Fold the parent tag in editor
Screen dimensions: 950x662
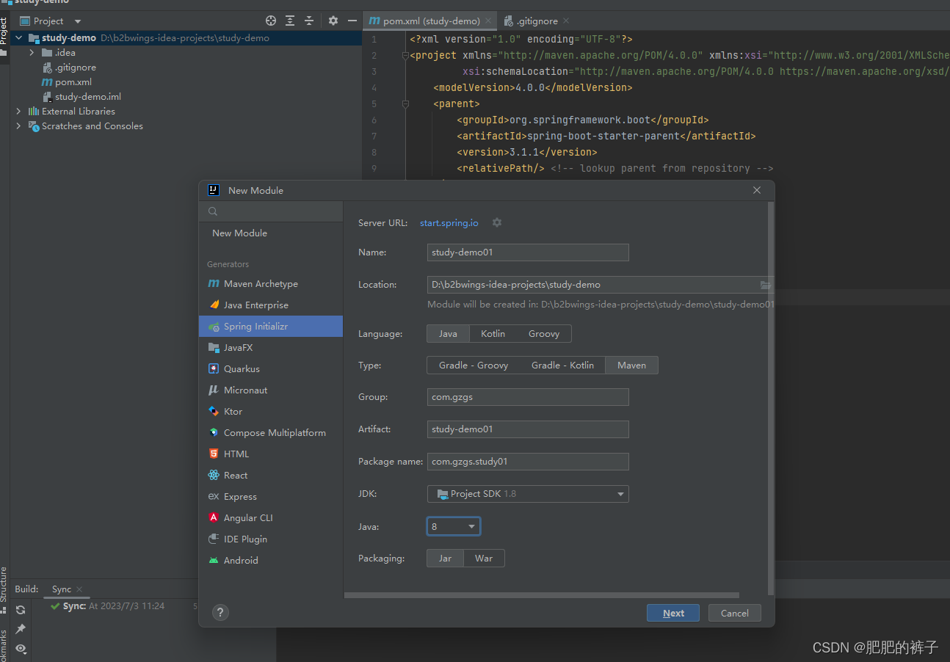pyautogui.click(x=405, y=104)
